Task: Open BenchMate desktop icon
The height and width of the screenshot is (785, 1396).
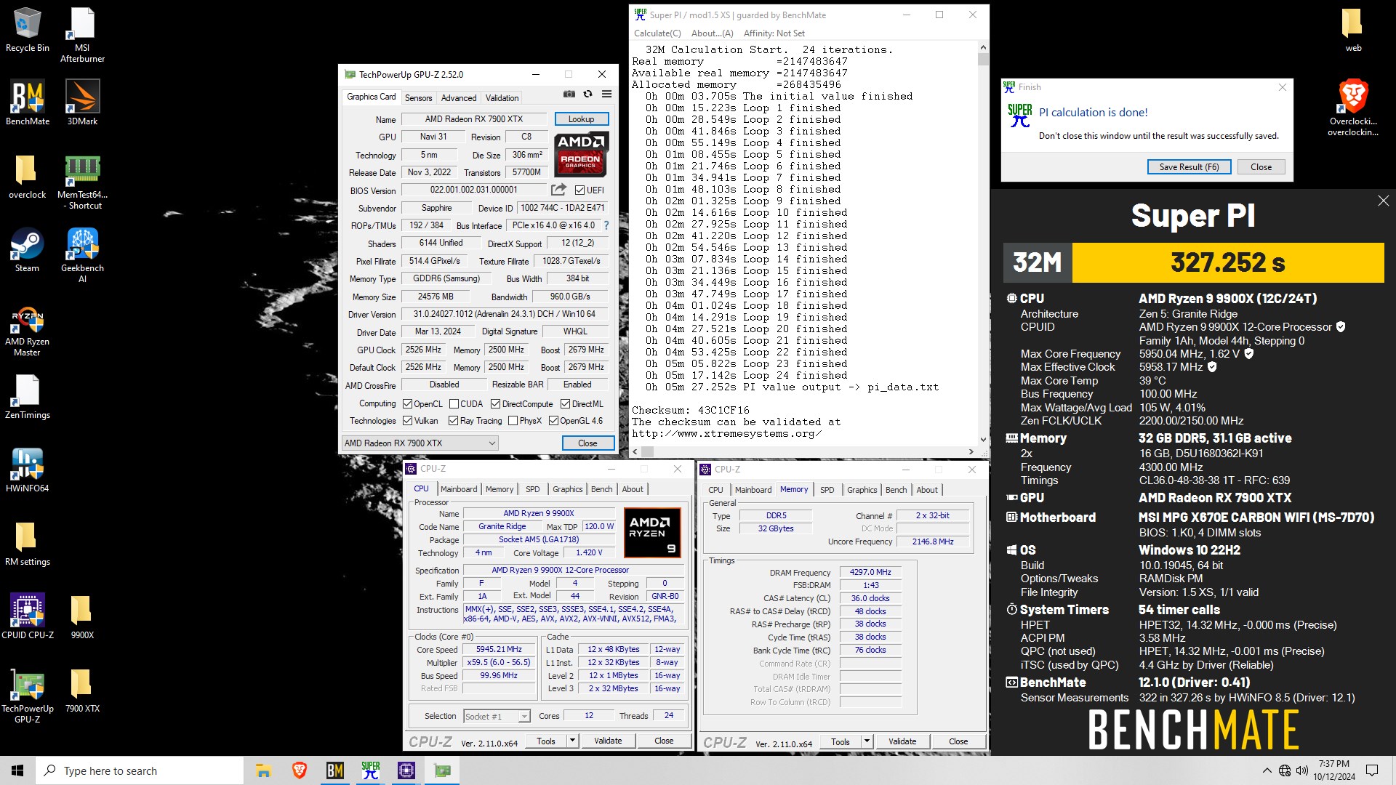Action: click(28, 103)
